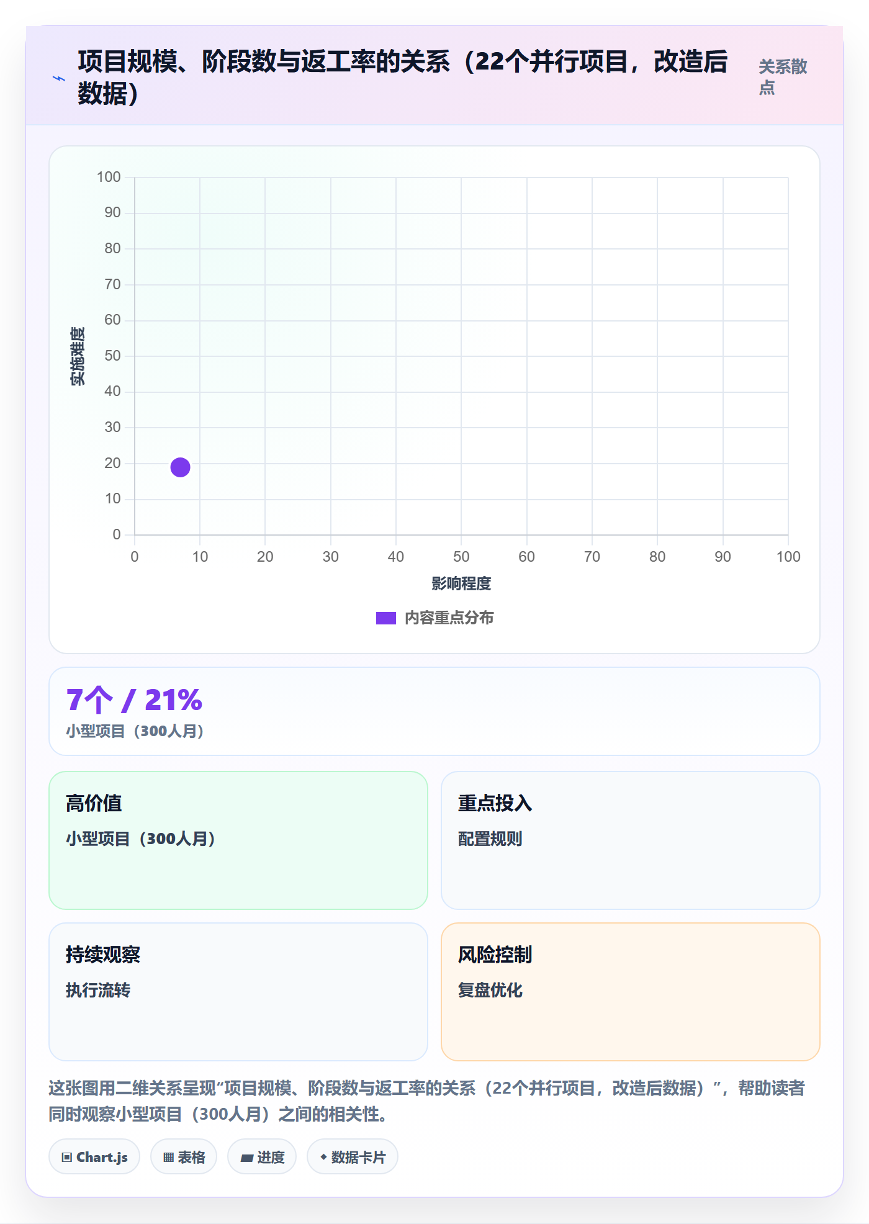Viewport: 869px width, 1224px height.
Task: Click the 7个 / 21% statistic
Action: [134, 700]
